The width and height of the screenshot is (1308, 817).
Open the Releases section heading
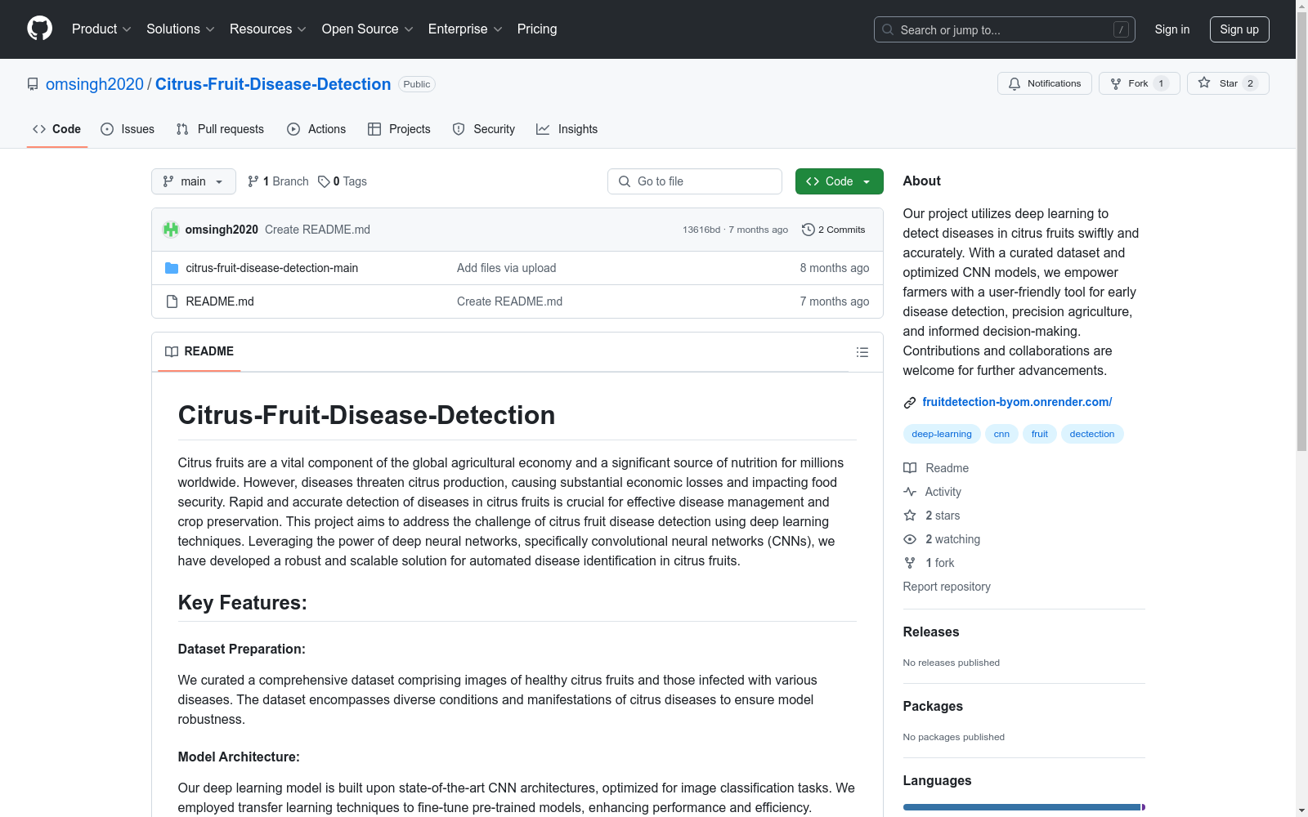click(x=931, y=632)
